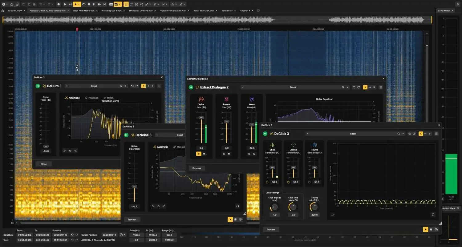Mute the Reverb channel in Extract:Dialogue 2
This screenshot has width=462, height=247.
[229, 154]
